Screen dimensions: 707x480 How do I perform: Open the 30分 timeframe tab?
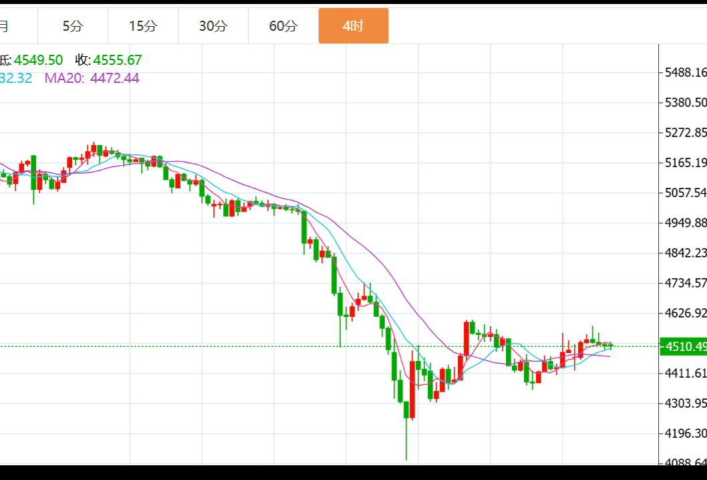213,26
